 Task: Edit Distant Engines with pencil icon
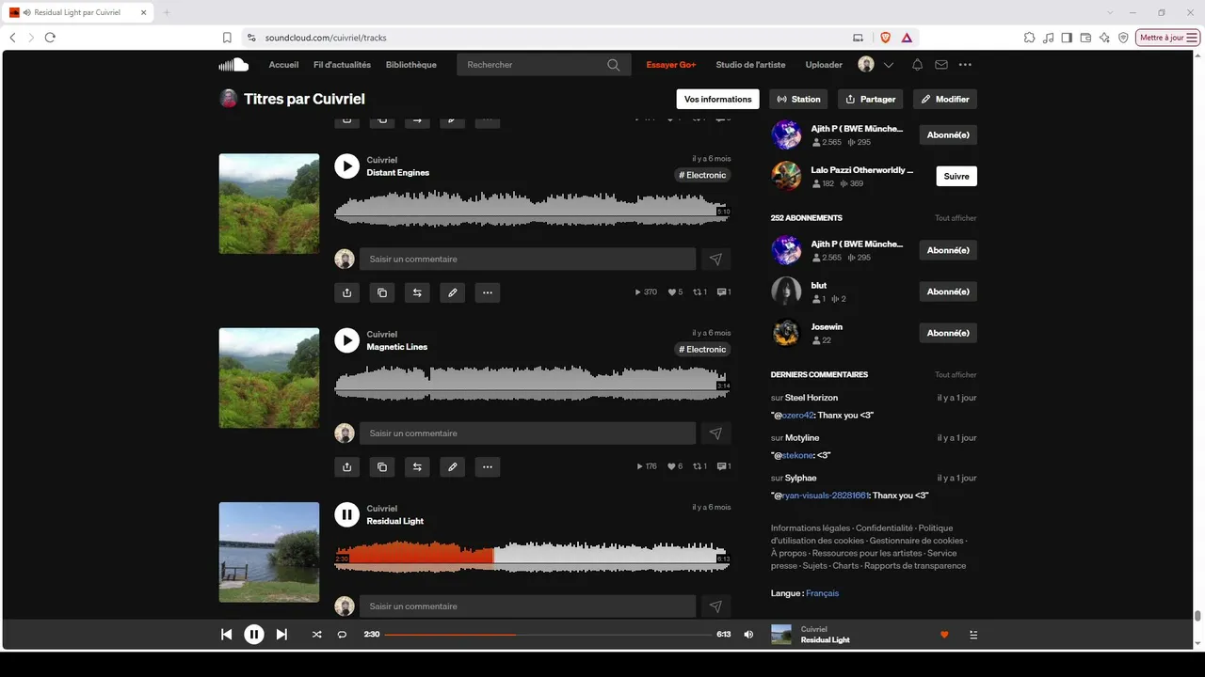coord(453,292)
